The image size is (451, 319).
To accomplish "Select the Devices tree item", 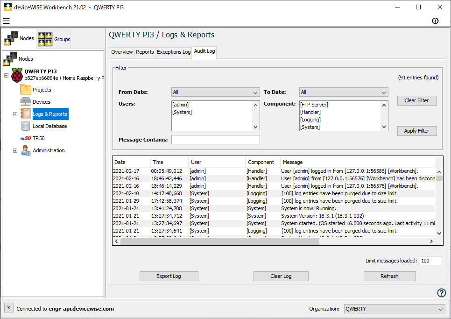I will (x=42, y=102).
